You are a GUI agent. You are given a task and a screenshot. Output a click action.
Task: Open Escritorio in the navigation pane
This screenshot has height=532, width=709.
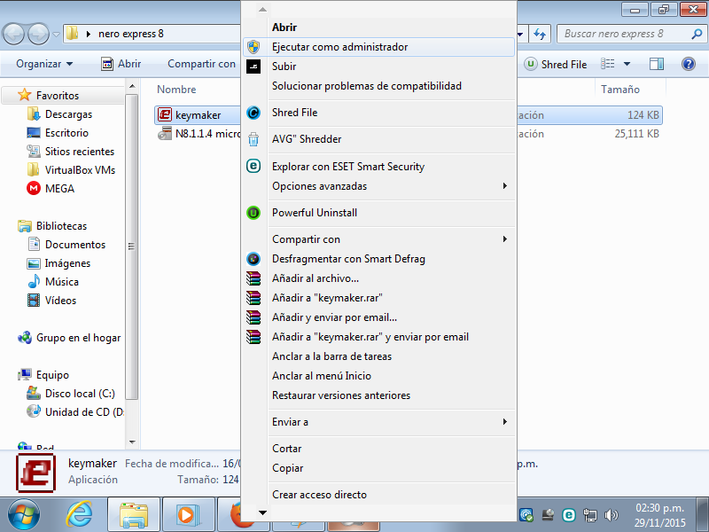[x=66, y=132]
